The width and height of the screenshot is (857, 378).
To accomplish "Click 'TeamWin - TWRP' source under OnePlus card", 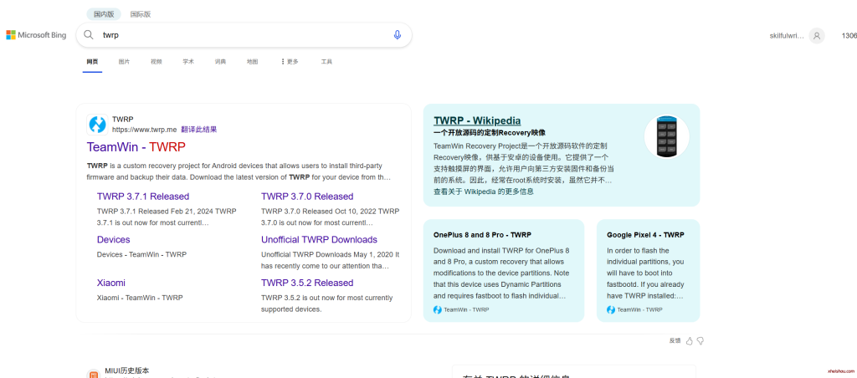I will pos(466,309).
